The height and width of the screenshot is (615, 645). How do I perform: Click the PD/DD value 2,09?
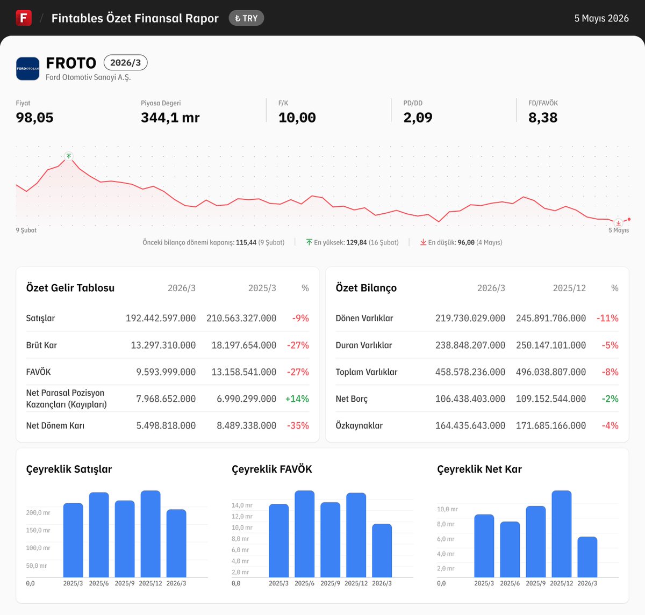418,118
